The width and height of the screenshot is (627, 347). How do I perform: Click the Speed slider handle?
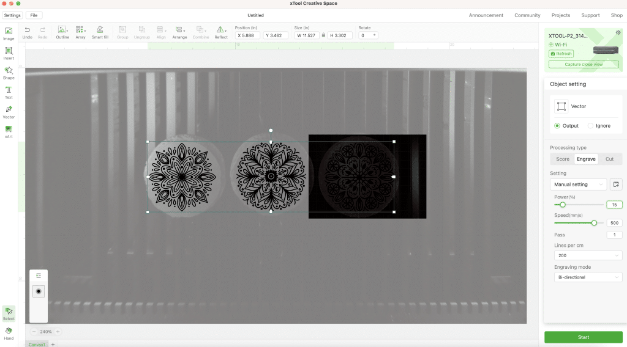click(594, 223)
